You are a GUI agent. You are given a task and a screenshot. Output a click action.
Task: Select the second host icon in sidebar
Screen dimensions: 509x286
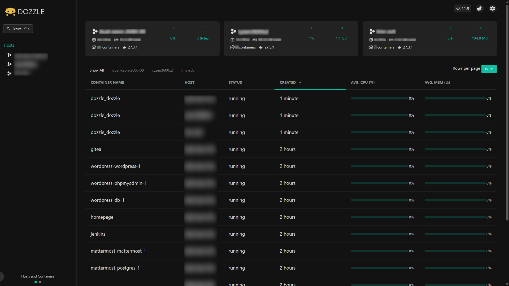pyautogui.click(x=9, y=64)
